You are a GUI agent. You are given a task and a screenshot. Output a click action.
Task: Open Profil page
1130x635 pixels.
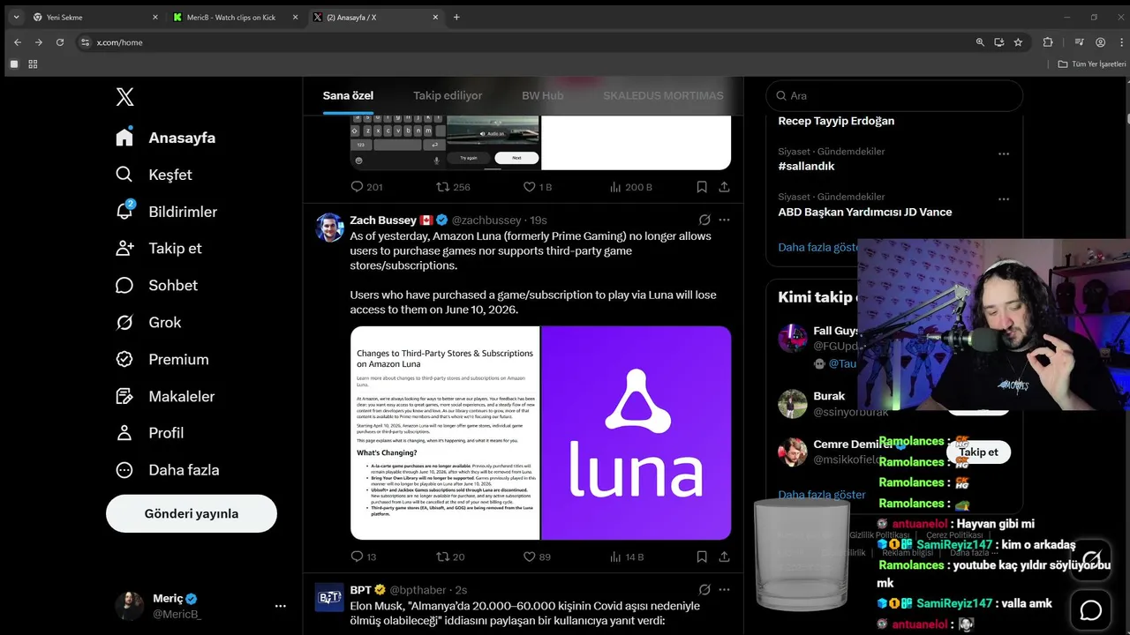(150, 433)
